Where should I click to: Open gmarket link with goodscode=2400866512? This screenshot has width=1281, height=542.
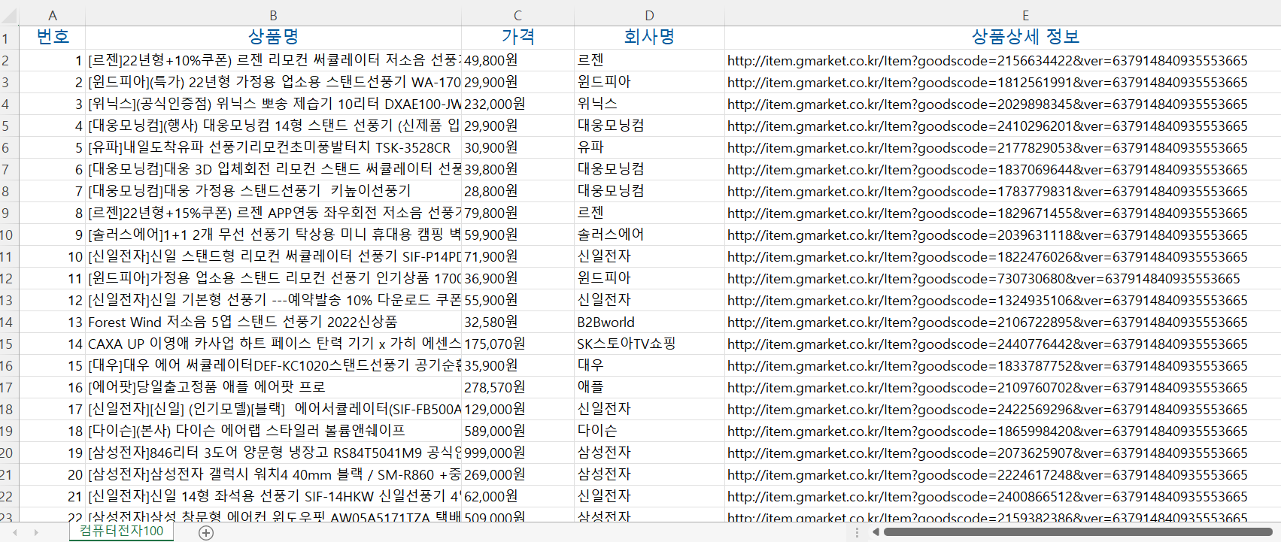click(987, 497)
